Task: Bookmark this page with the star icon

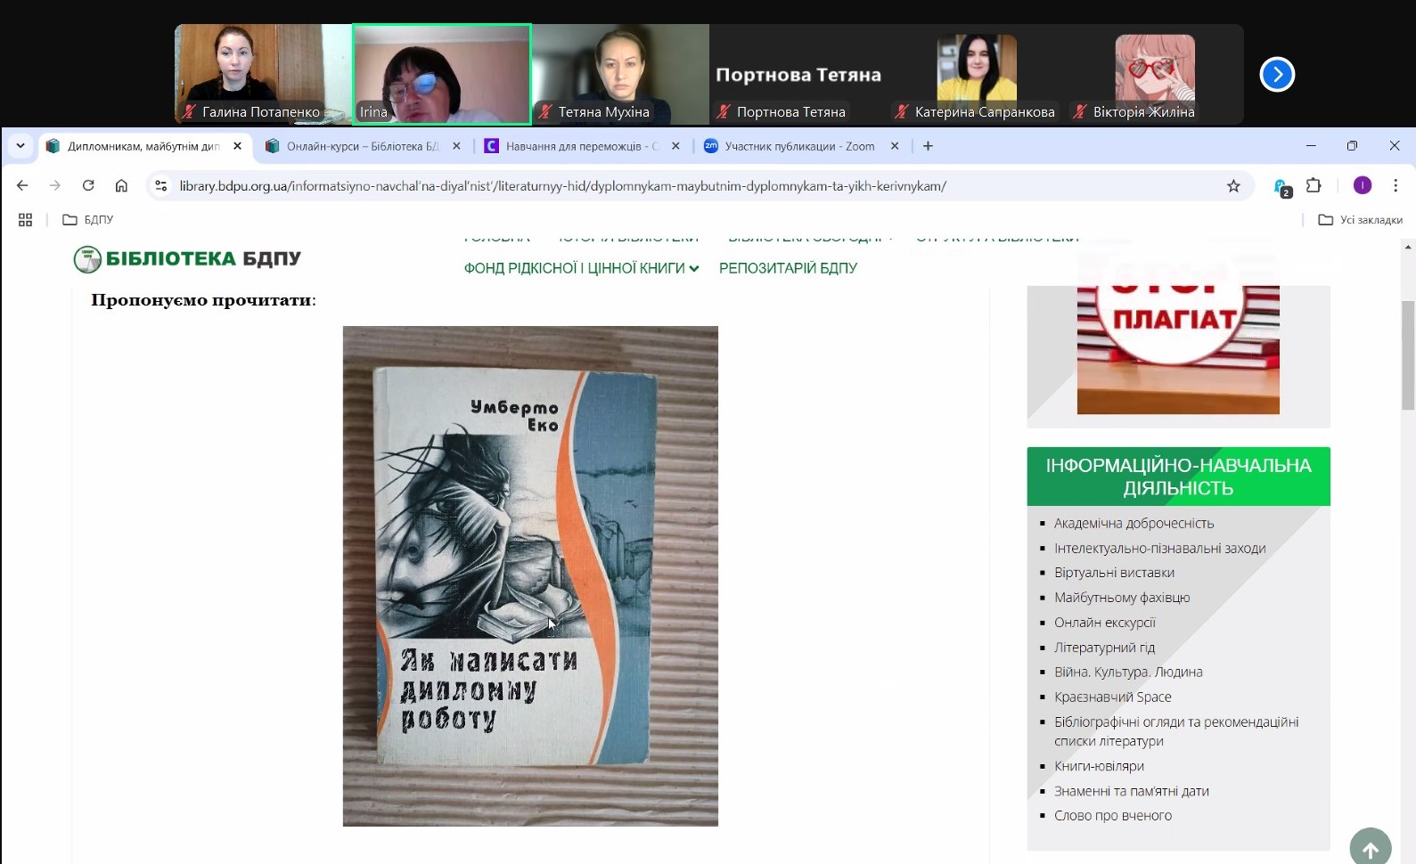Action: click(1233, 186)
